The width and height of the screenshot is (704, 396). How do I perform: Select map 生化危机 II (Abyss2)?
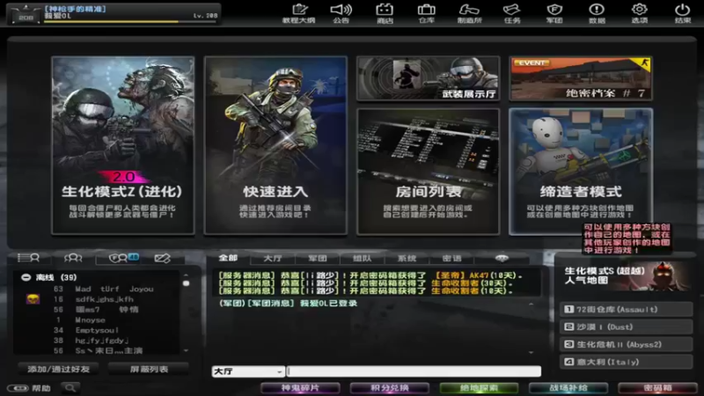(x=626, y=344)
